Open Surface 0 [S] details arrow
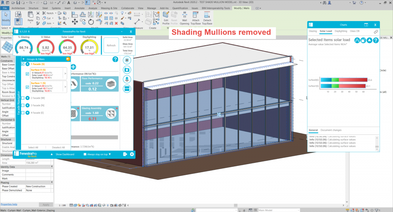Viewport: 393px width, 212px height. [x=65, y=74]
